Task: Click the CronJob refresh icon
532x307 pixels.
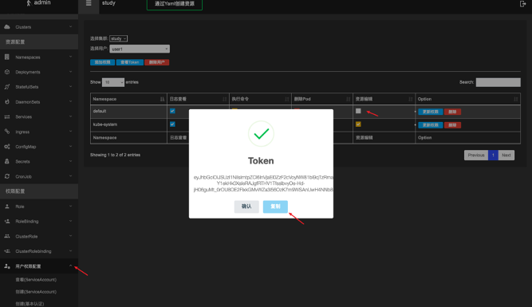Action: (x=7, y=176)
